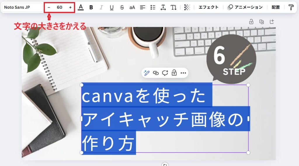This screenshot has width=299, height=166.
Task: Change text alignment
Action: 142,7
